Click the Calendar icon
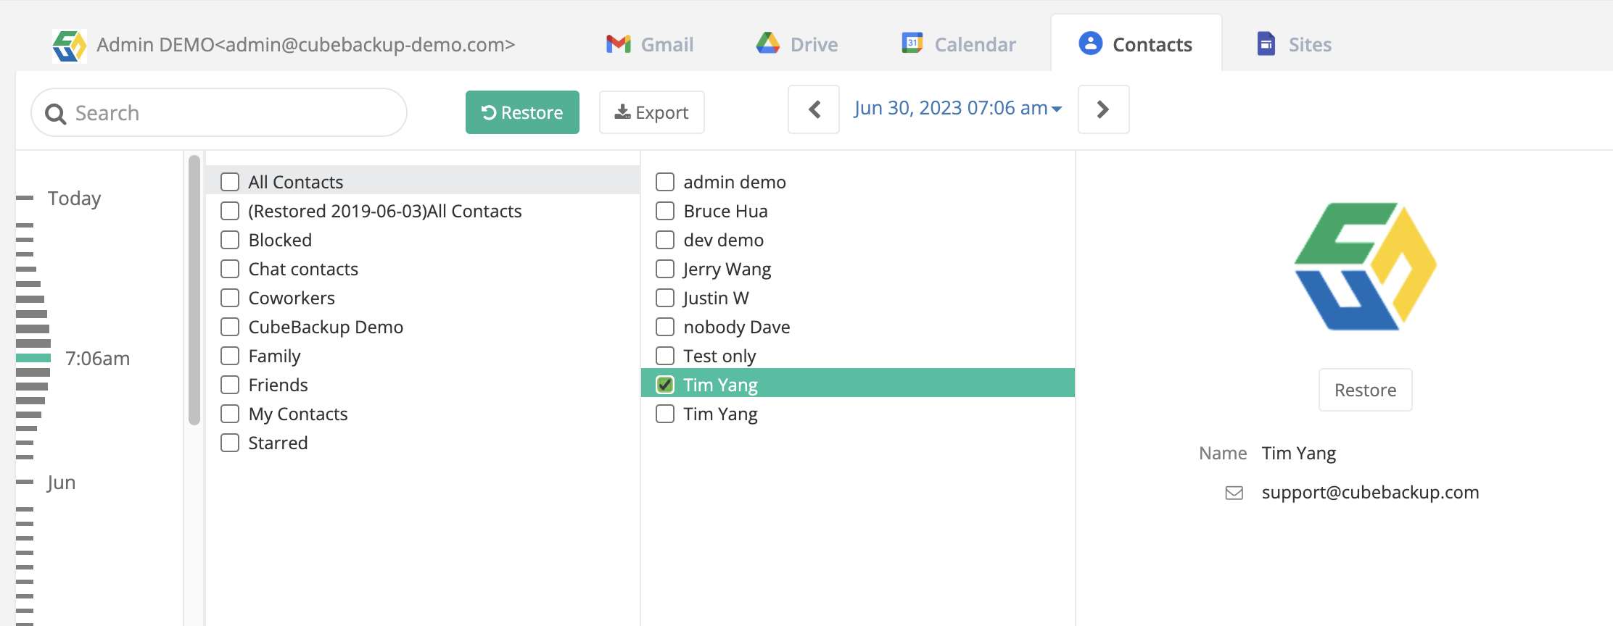 click(x=912, y=43)
